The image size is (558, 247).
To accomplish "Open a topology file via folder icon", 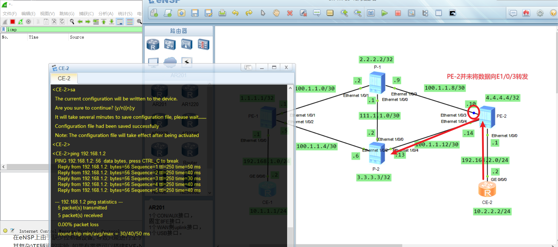I will [181, 13].
